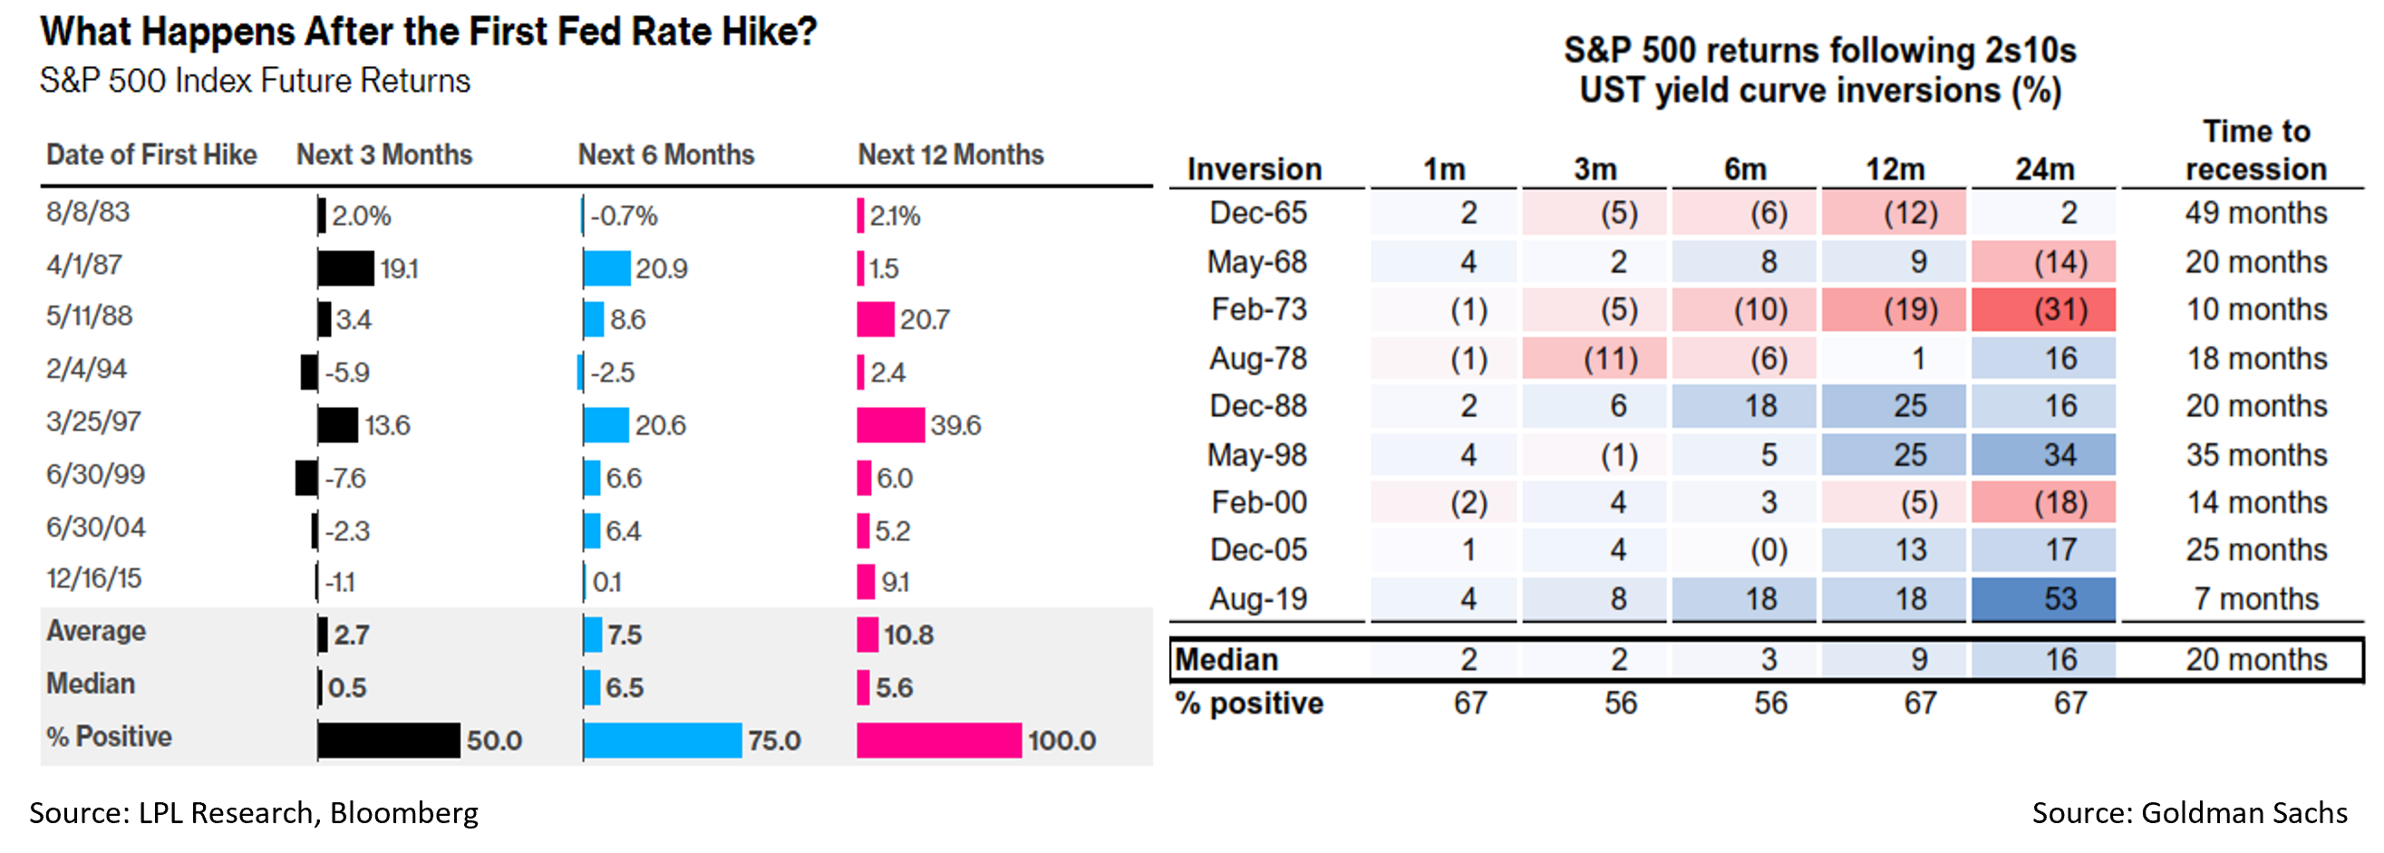Click the "24m" column header
2384x853 pixels.
[2044, 170]
